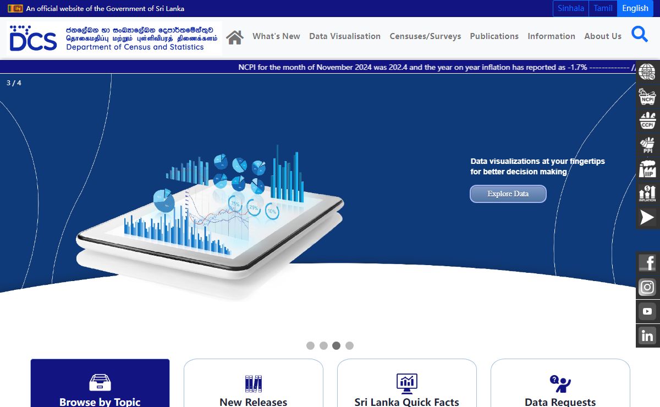Go to second carousel slide dot

(323, 345)
